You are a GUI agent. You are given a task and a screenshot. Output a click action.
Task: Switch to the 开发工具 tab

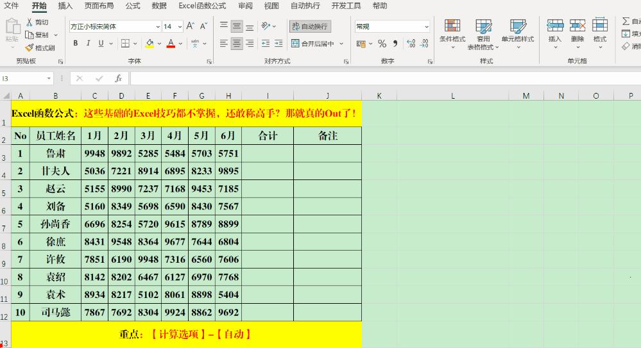[x=346, y=6]
